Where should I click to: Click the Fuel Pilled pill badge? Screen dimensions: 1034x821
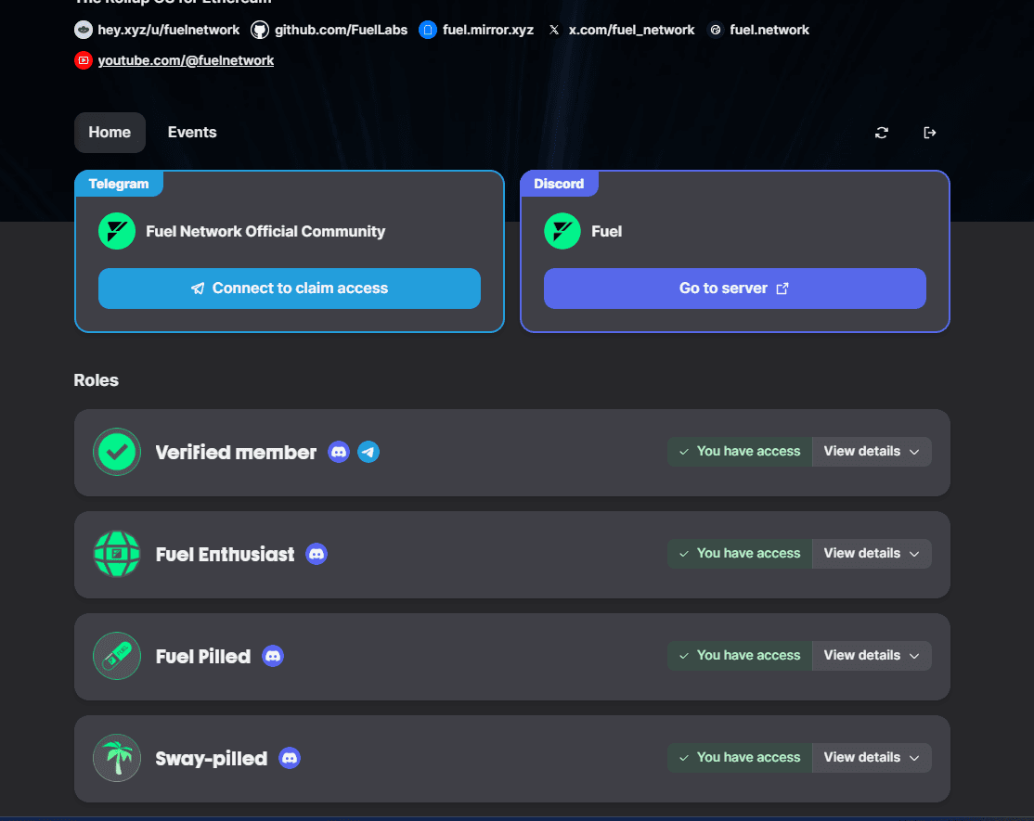tap(117, 656)
